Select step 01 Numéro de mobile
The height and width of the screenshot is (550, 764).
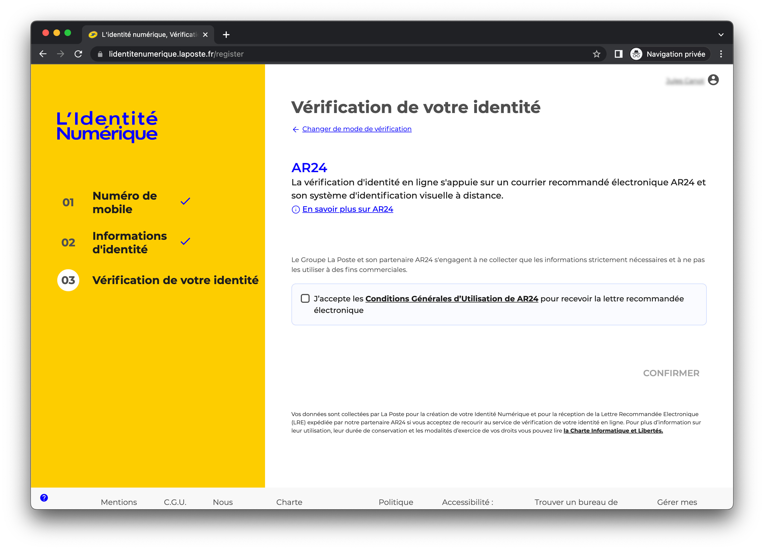click(125, 202)
